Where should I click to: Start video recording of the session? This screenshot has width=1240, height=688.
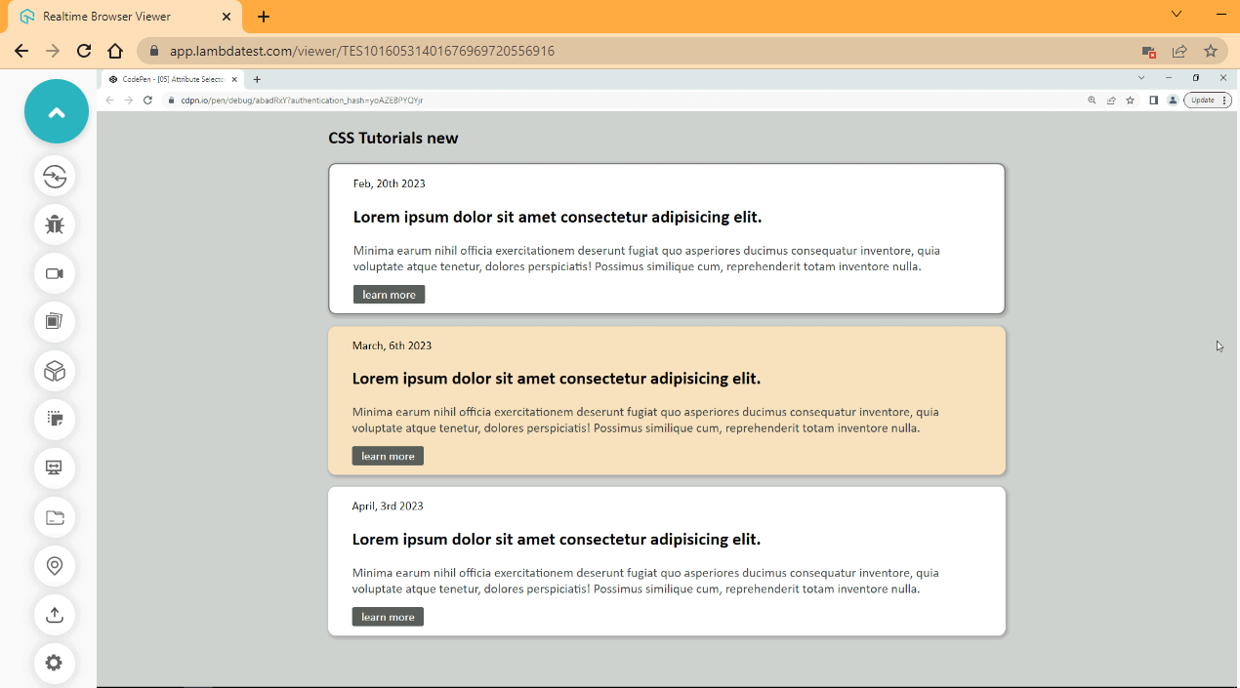54,273
